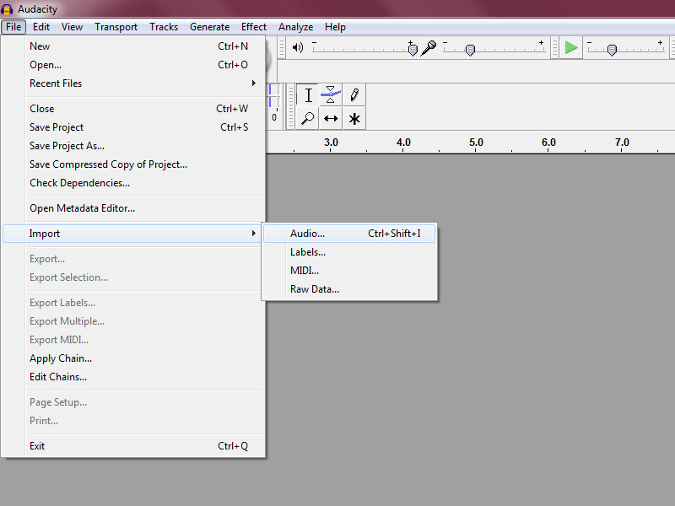Viewport: 675px width, 506px height.
Task: Choose Save Project As...
Action: (133, 145)
